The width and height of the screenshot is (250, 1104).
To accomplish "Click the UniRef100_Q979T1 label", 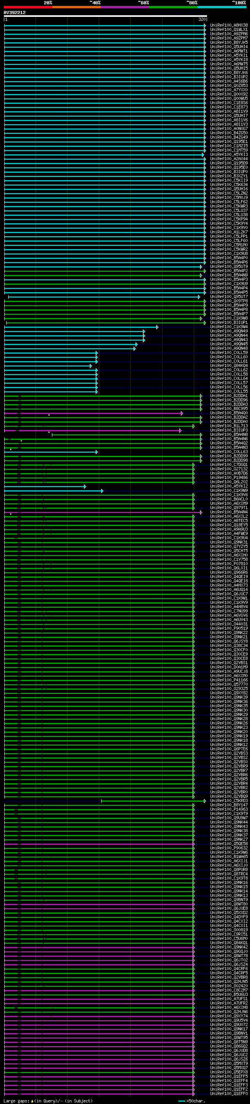I will click(x=229, y=508).
